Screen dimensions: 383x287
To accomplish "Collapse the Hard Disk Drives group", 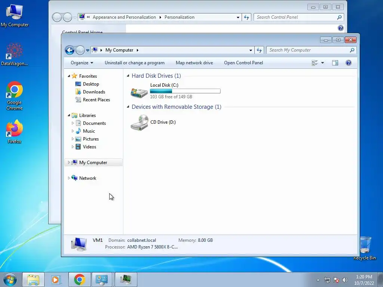I will (x=128, y=76).
